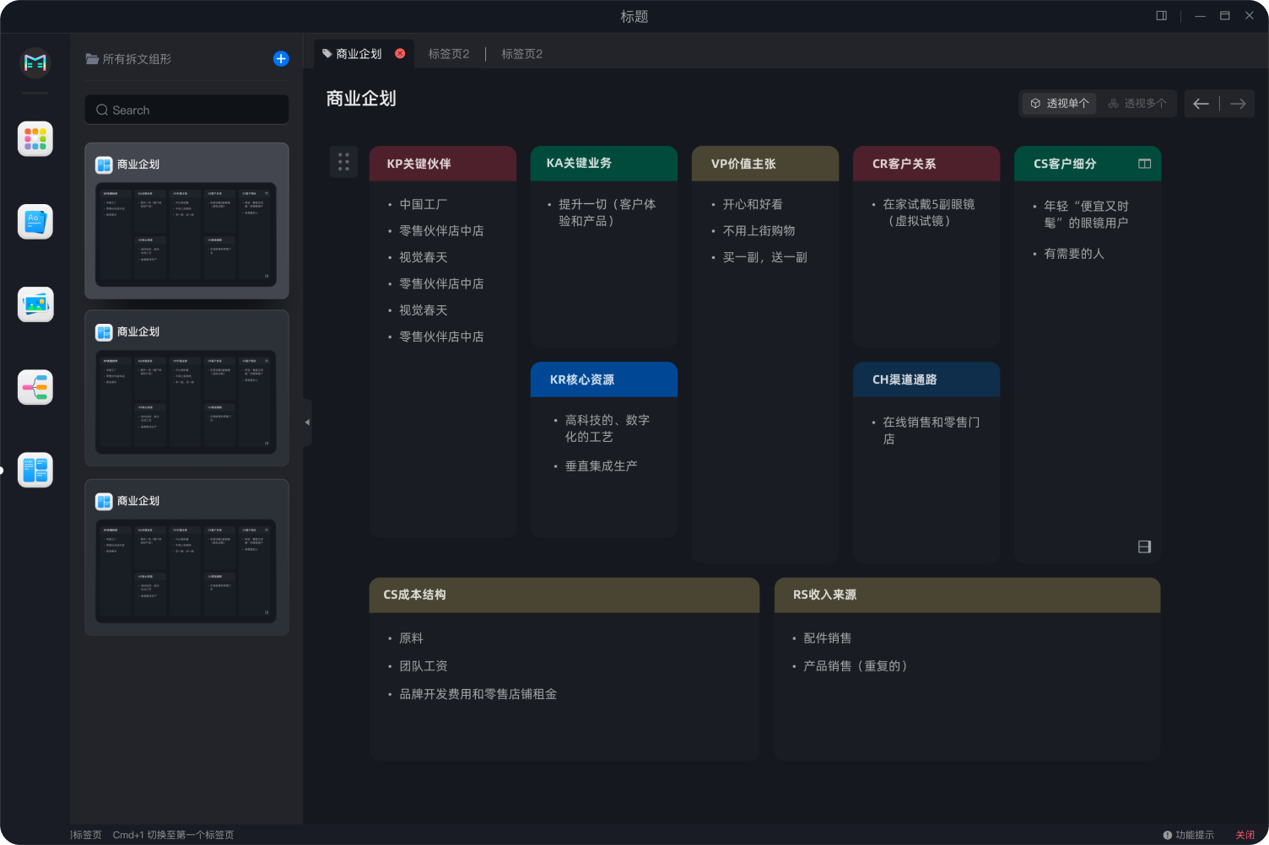Click the 关闭 link in status bar
1269x845 pixels.
(1245, 835)
